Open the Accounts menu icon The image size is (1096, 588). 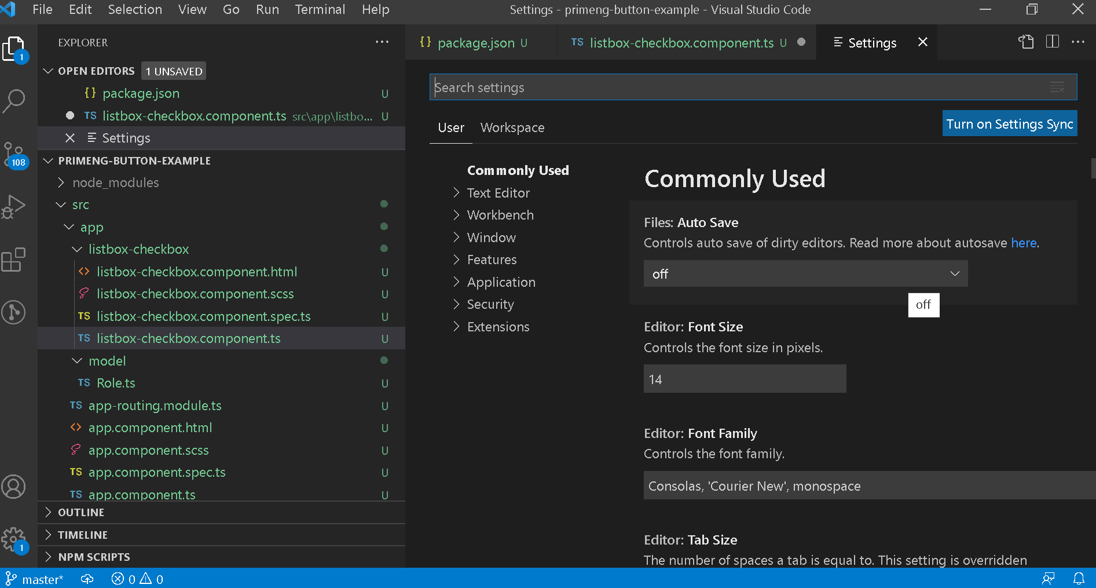coord(14,487)
